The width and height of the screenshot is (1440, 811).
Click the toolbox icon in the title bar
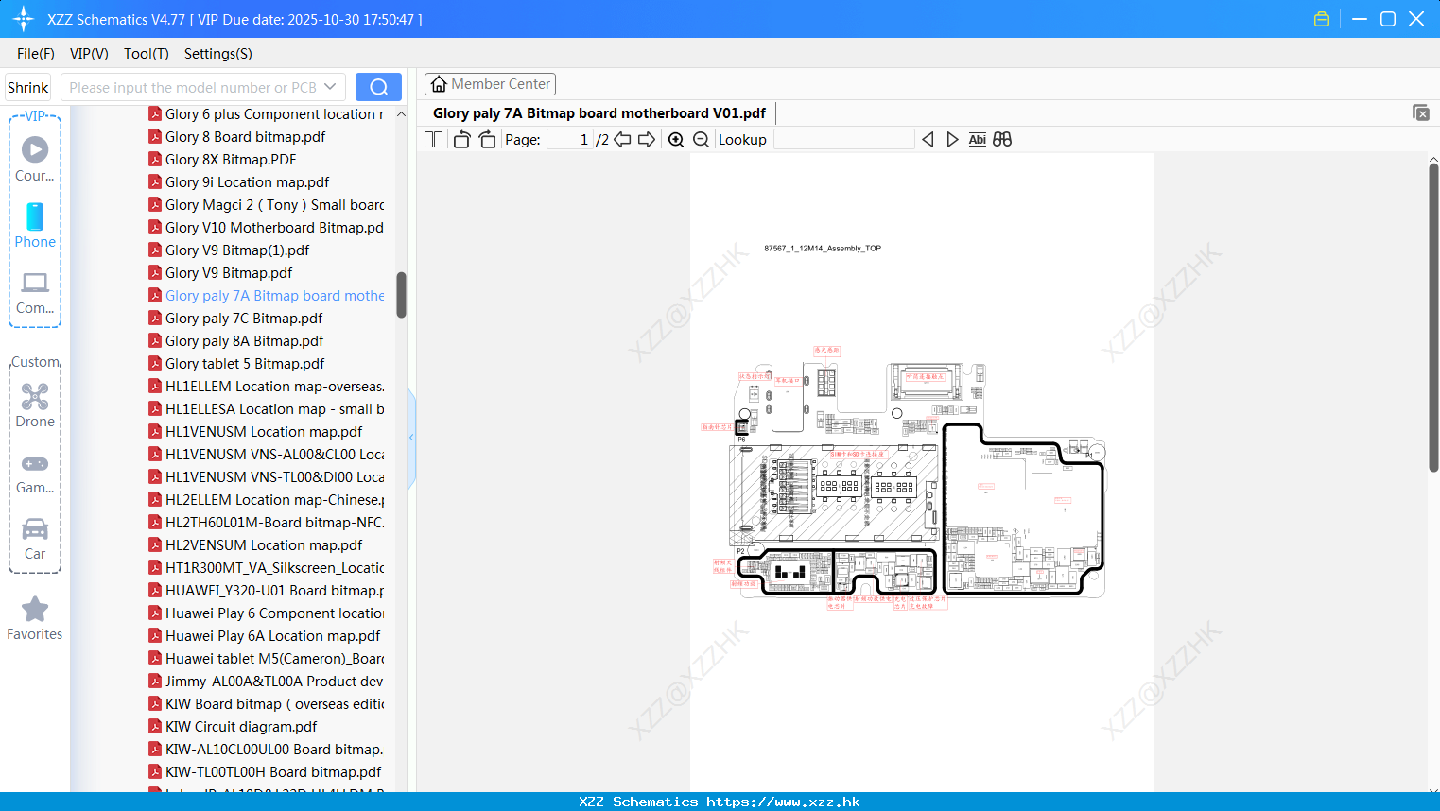coord(1322,19)
